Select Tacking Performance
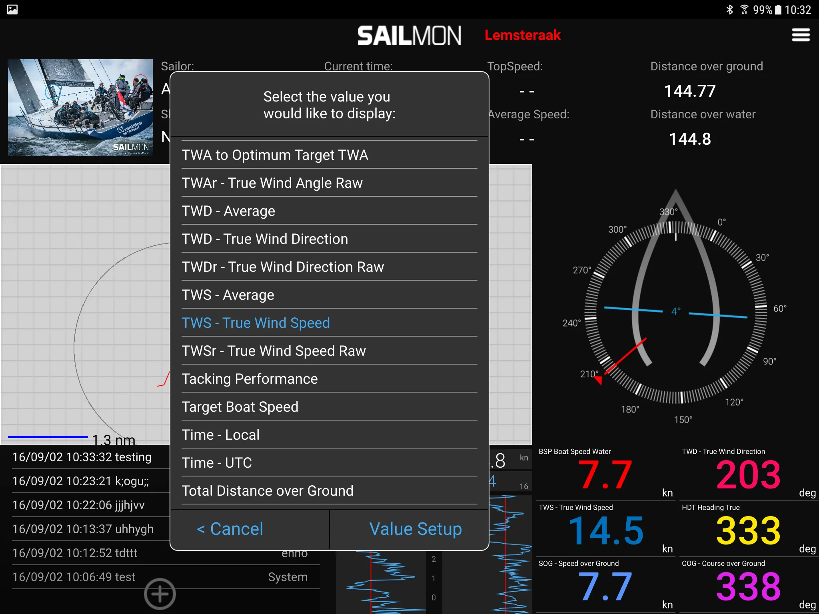The width and height of the screenshot is (819, 614). (329, 379)
